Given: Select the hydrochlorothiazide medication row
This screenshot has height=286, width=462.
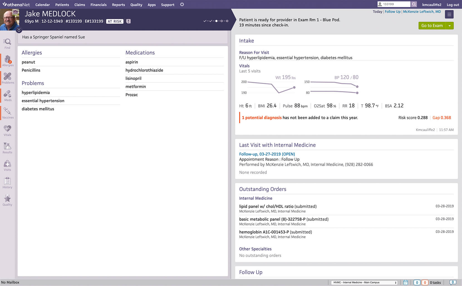Looking at the screenshot, I should pos(175,70).
